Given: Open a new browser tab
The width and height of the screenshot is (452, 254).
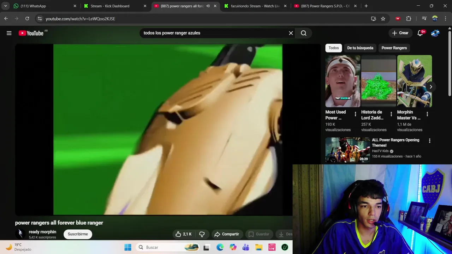Looking at the screenshot, I should (x=366, y=6).
